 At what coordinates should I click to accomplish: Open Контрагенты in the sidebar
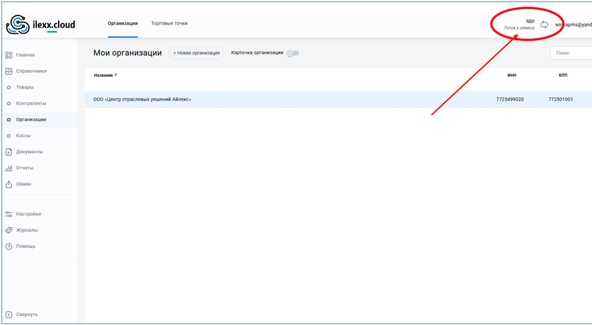[31, 103]
